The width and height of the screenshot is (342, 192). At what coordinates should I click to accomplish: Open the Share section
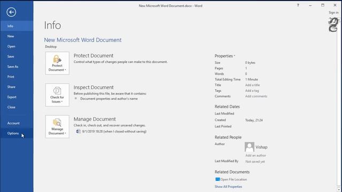coord(17,87)
